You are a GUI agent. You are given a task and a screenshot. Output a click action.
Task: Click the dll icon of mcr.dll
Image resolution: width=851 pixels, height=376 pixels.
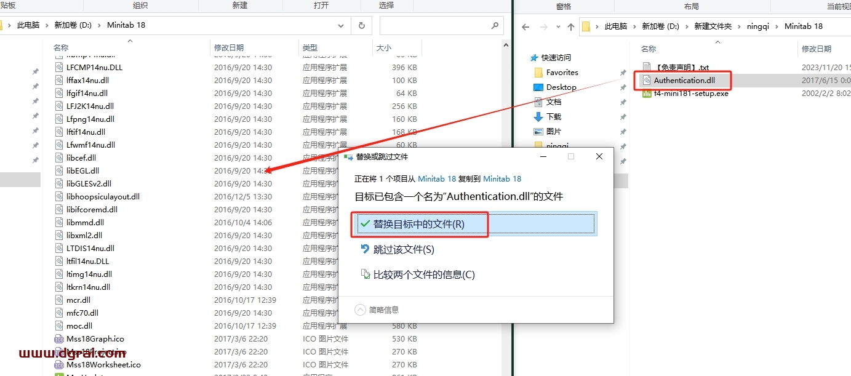[x=59, y=300]
